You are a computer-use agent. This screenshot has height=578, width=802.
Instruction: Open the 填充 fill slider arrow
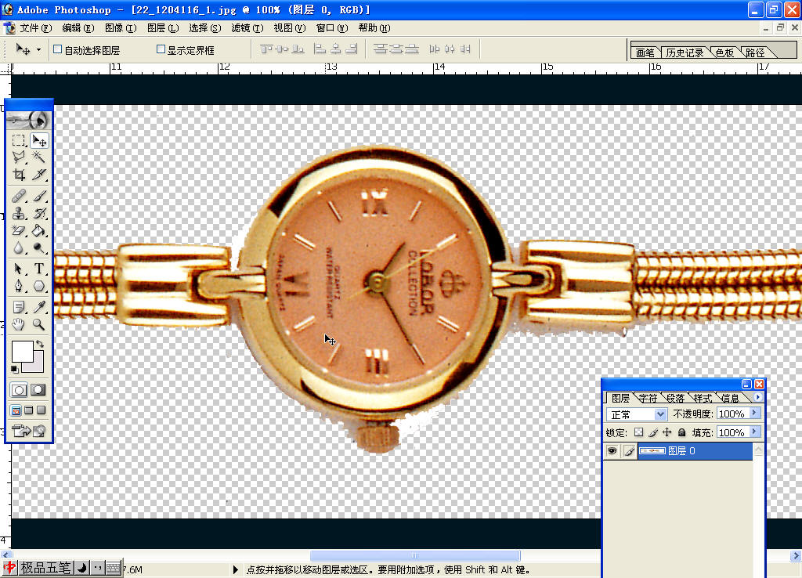[754, 432]
